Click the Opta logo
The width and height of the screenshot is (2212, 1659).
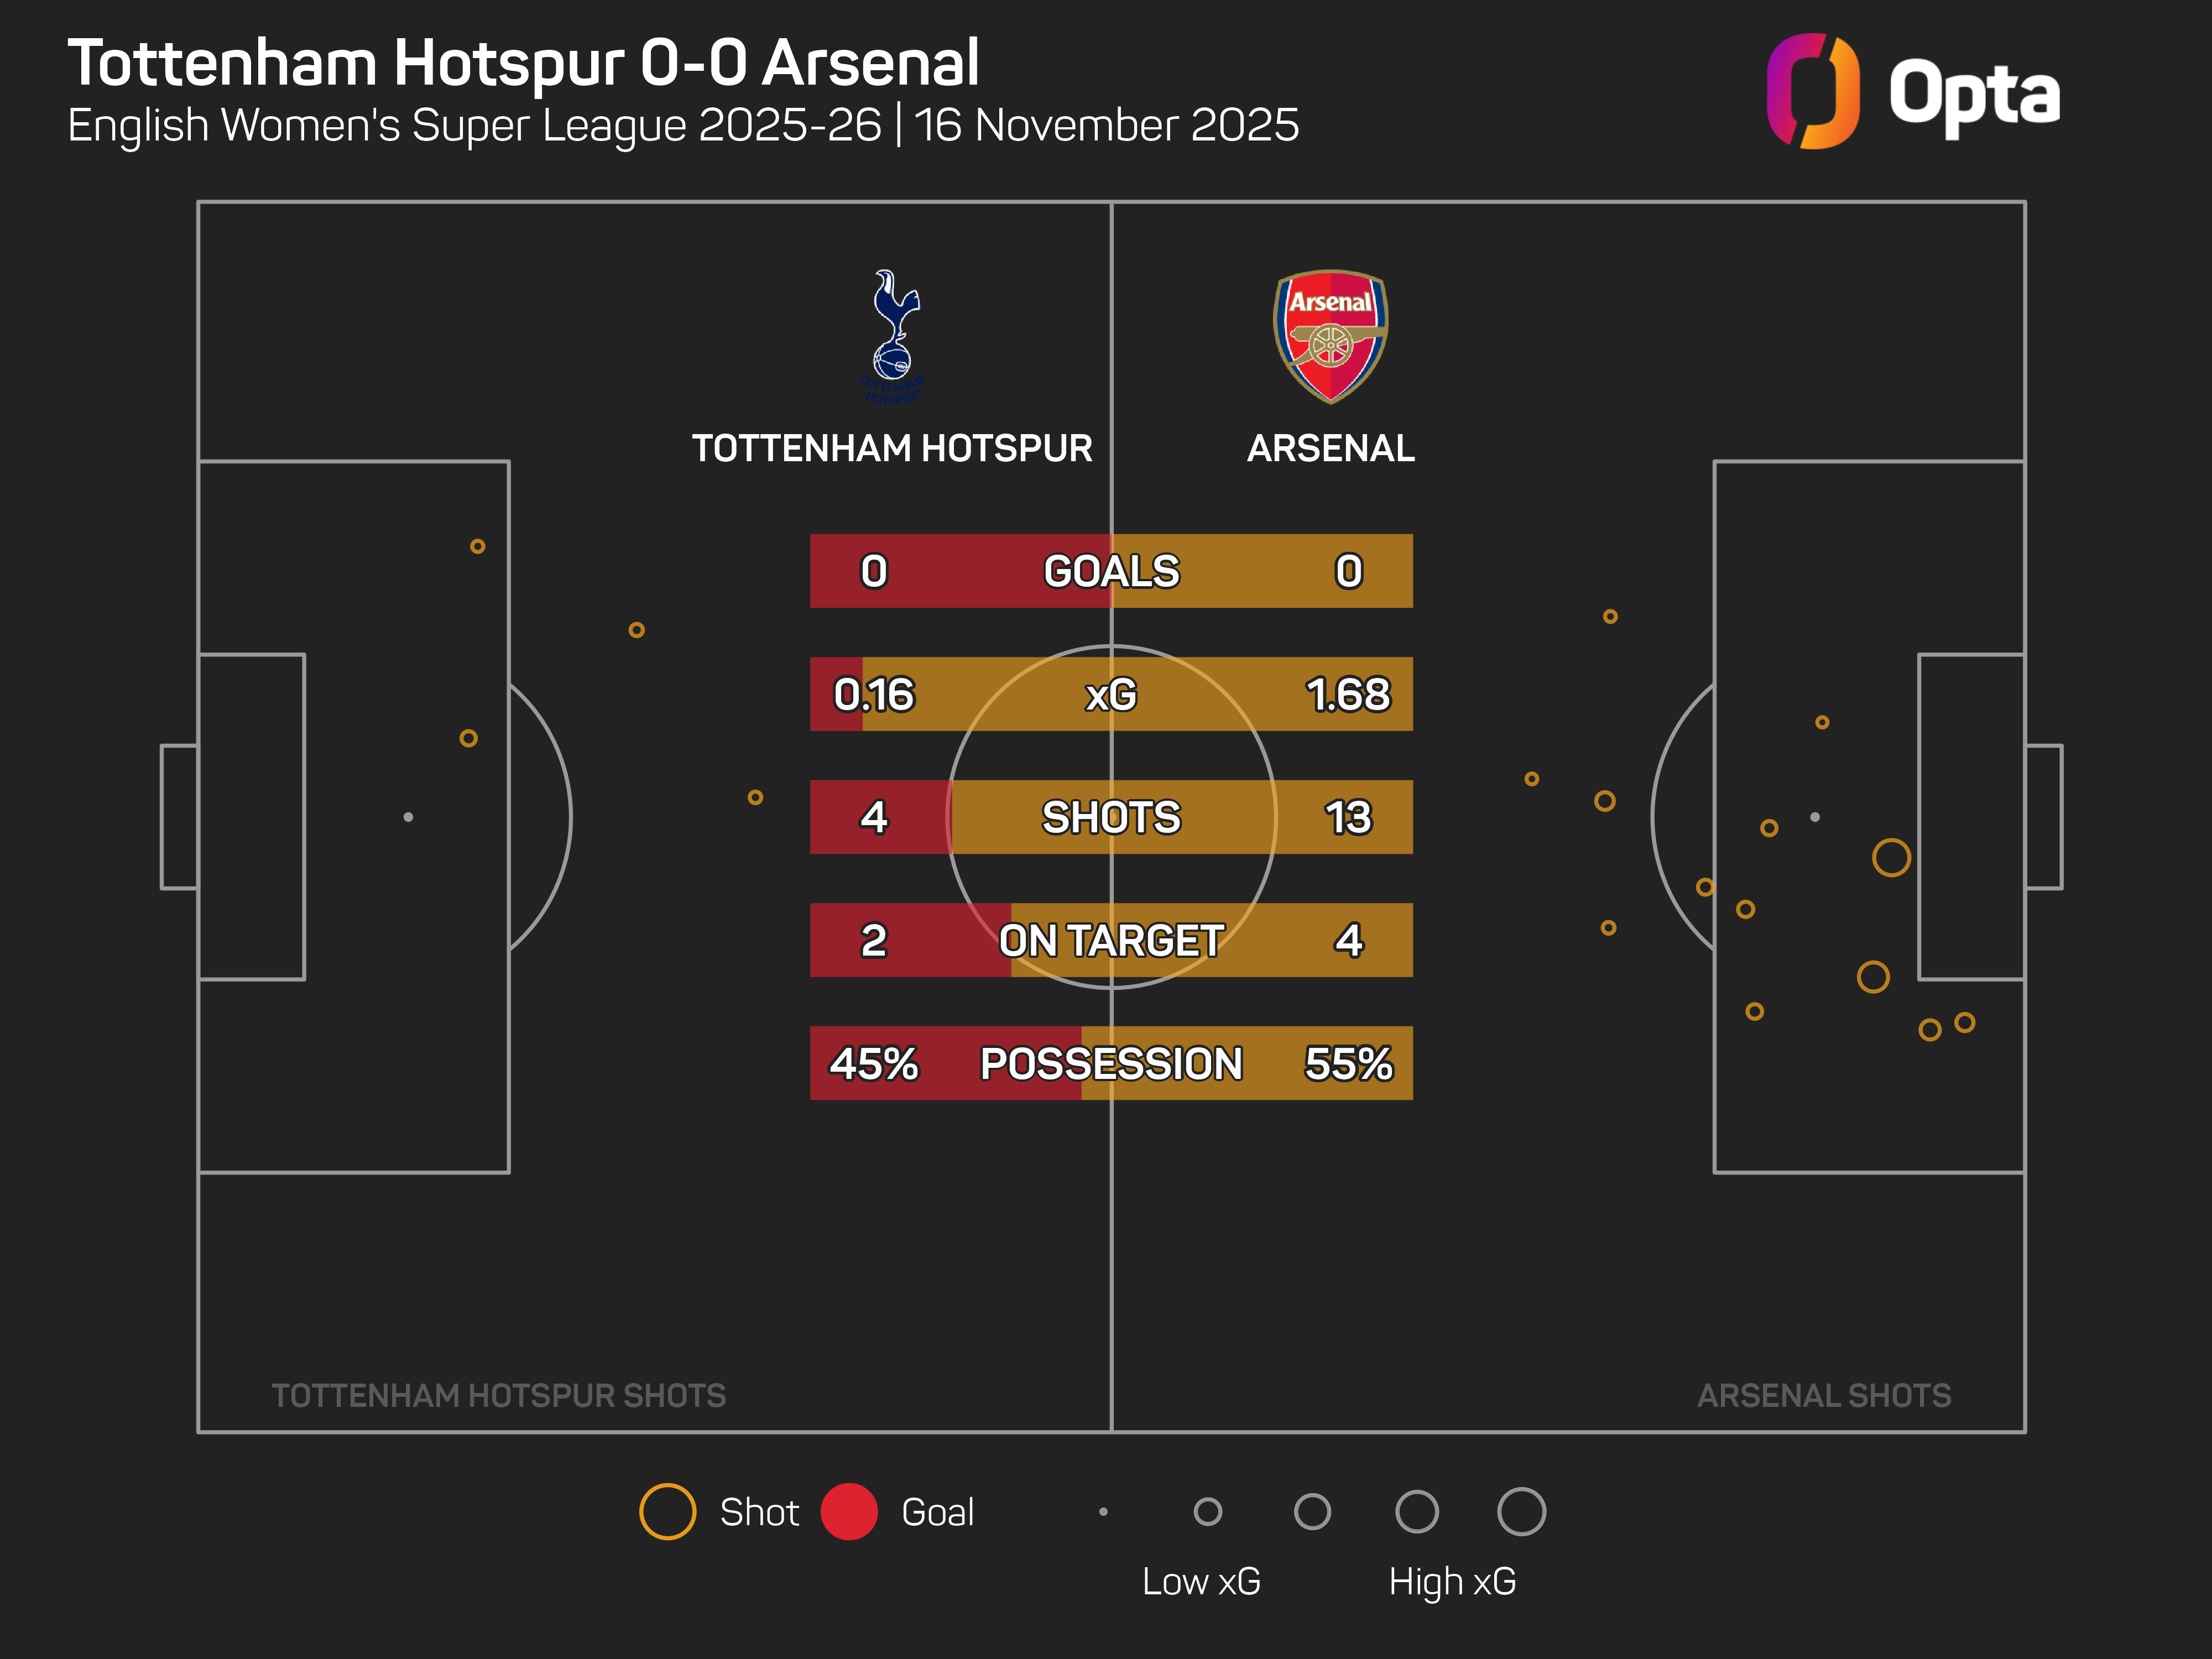pyautogui.click(x=1912, y=92)
